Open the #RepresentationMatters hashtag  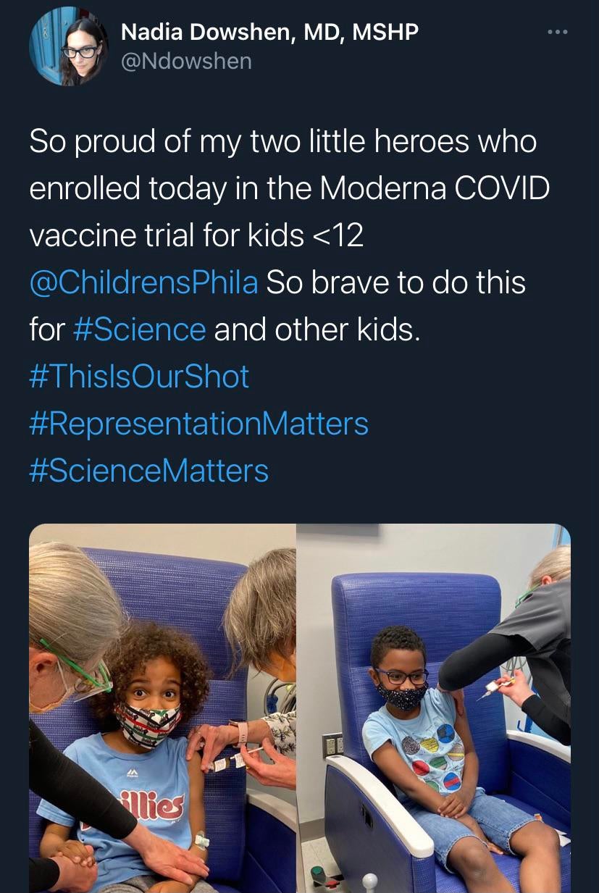pos(199,424)
